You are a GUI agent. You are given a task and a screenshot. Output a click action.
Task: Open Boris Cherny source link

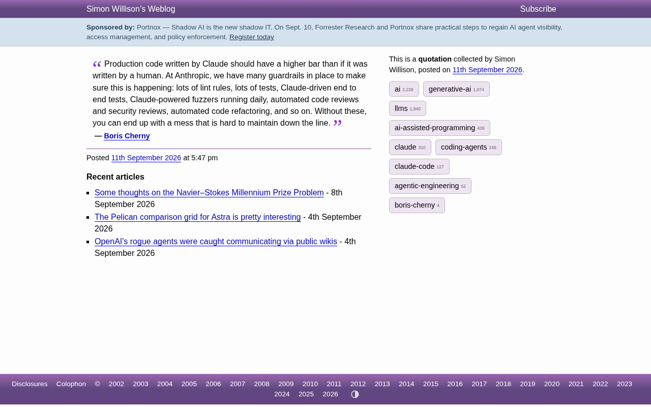pos(127,136)
